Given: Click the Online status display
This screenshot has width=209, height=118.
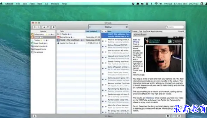Looking at the screenshot, I should click(108, 27).
